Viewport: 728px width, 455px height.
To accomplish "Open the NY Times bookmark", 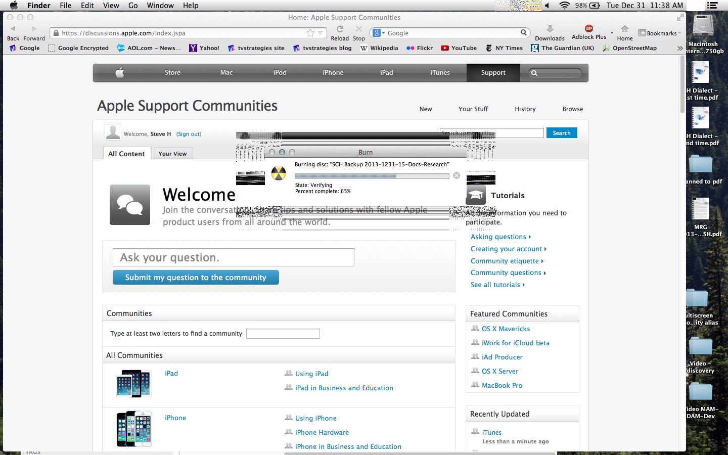I will coord(504,48).
